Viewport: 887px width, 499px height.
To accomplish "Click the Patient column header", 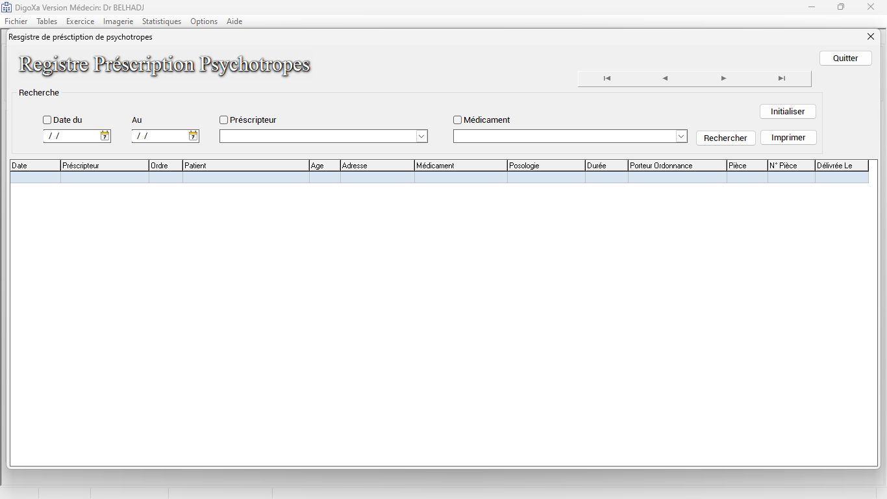I will tap(245, 166).
